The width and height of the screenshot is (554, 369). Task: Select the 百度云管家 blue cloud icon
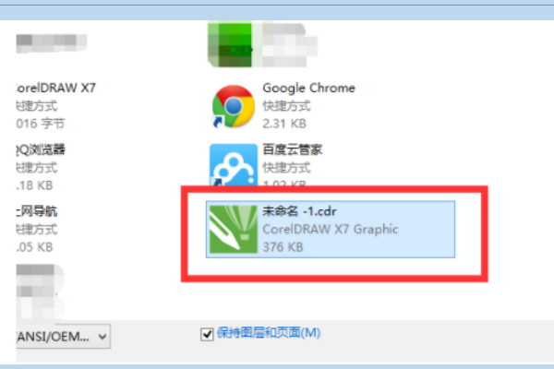point(234,165)
